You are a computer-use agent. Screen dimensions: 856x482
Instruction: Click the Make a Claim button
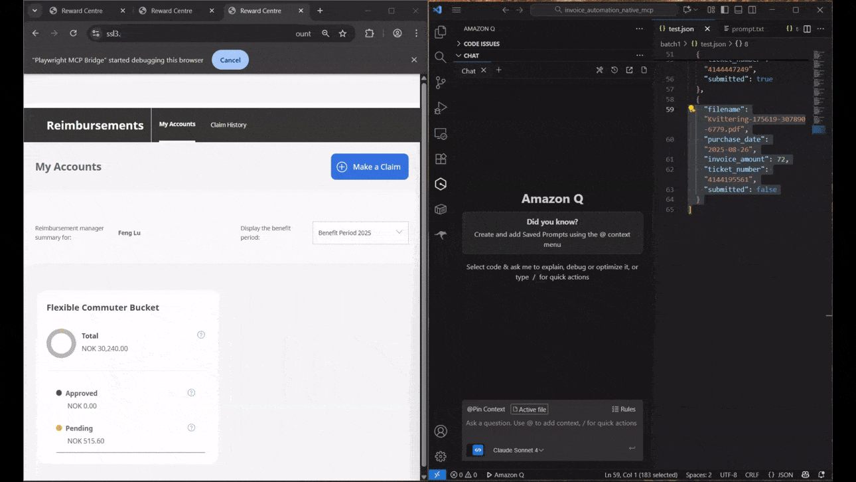370,167
